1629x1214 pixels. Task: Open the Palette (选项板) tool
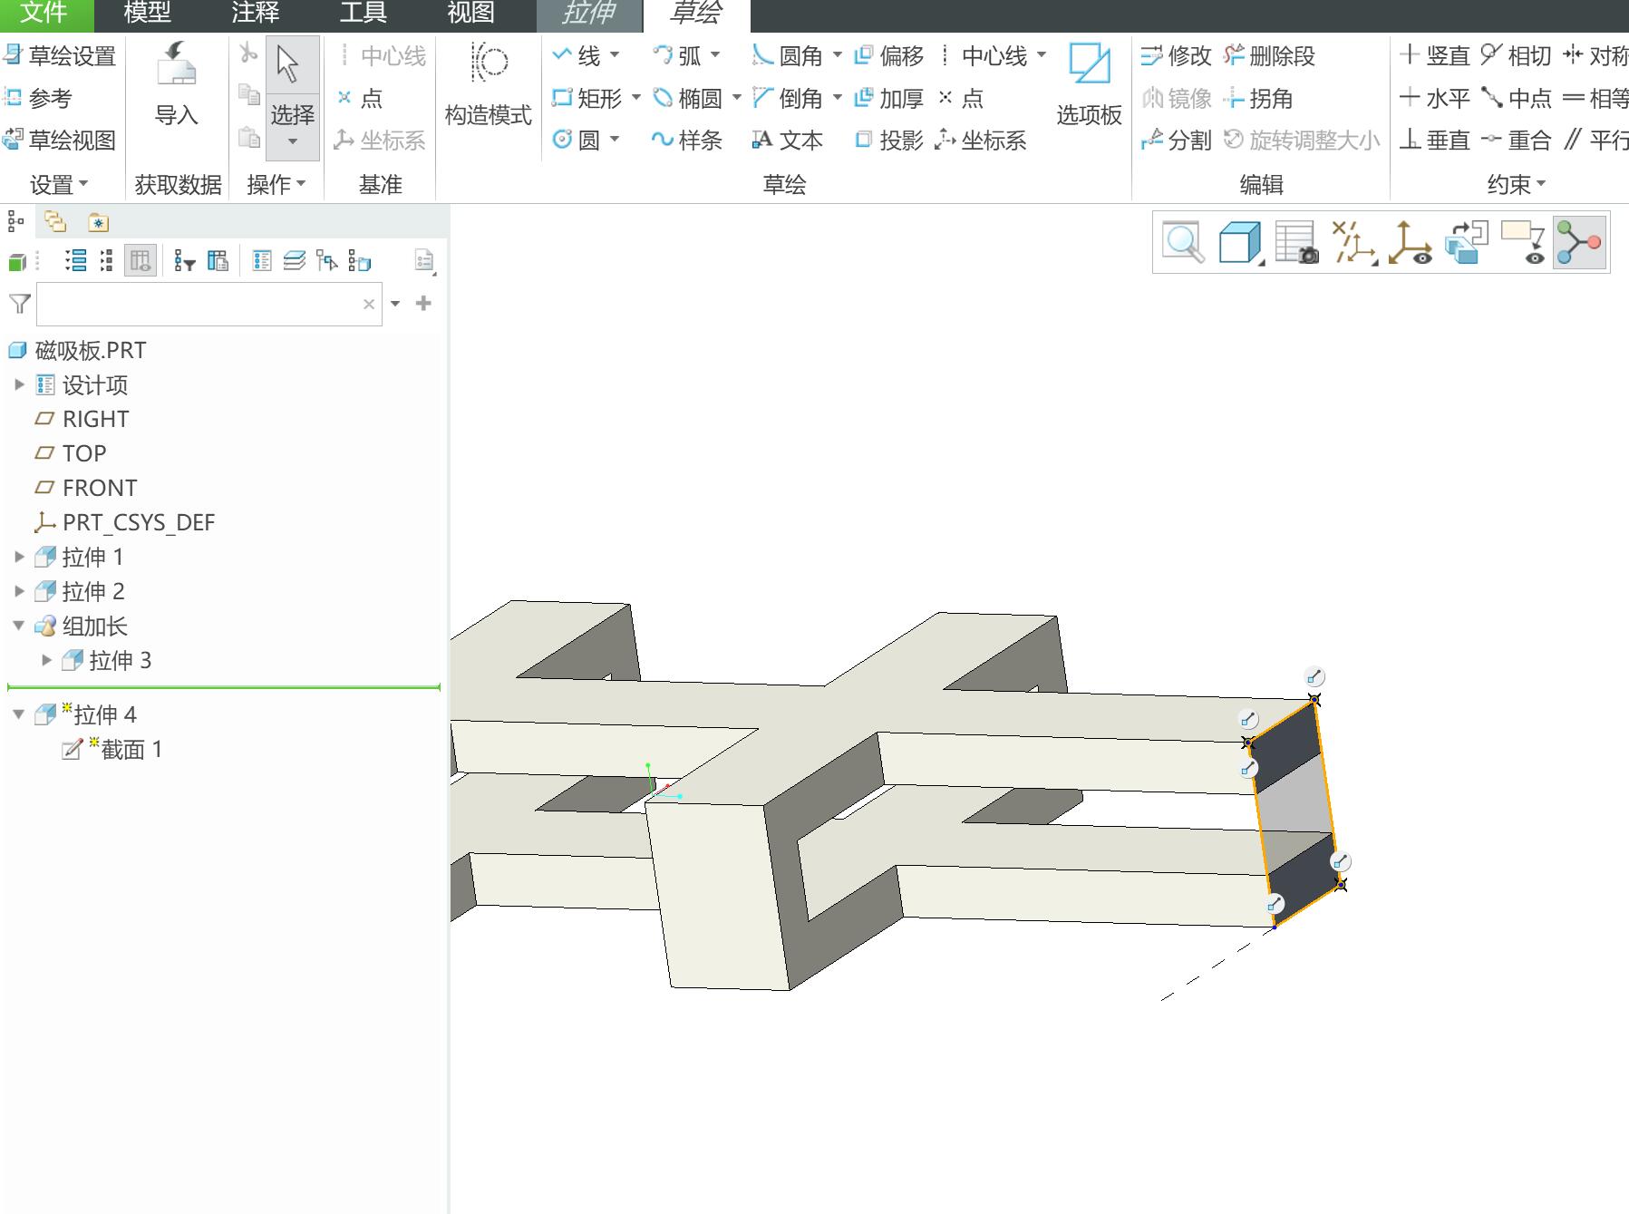click(1089, 83)
